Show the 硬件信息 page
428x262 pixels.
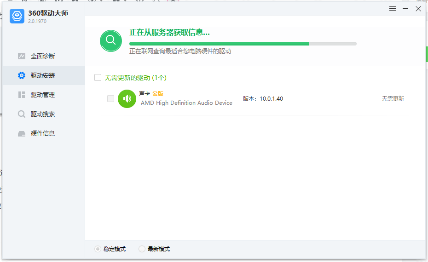pyautogui.click(x=44, y=133)
